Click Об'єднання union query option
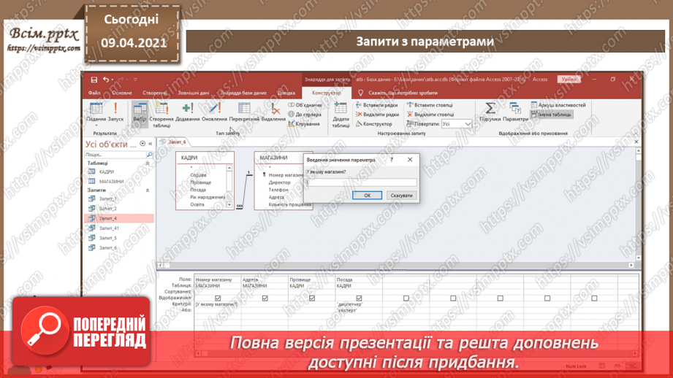This screenshot has height=378, width=673. tap(305, 105)
